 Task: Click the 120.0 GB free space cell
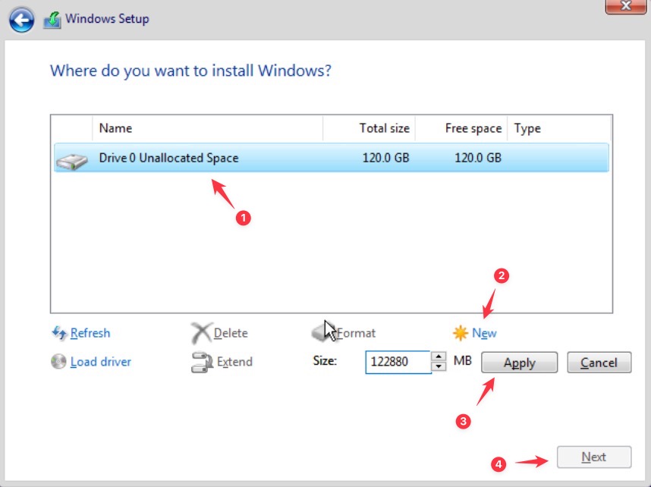pyautogui.click(x=478, y=158)
